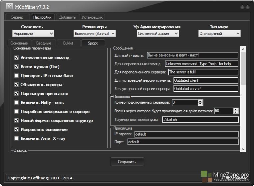
Task: Increase the connected servers count with up arrow
Action: tap(200, 101)
